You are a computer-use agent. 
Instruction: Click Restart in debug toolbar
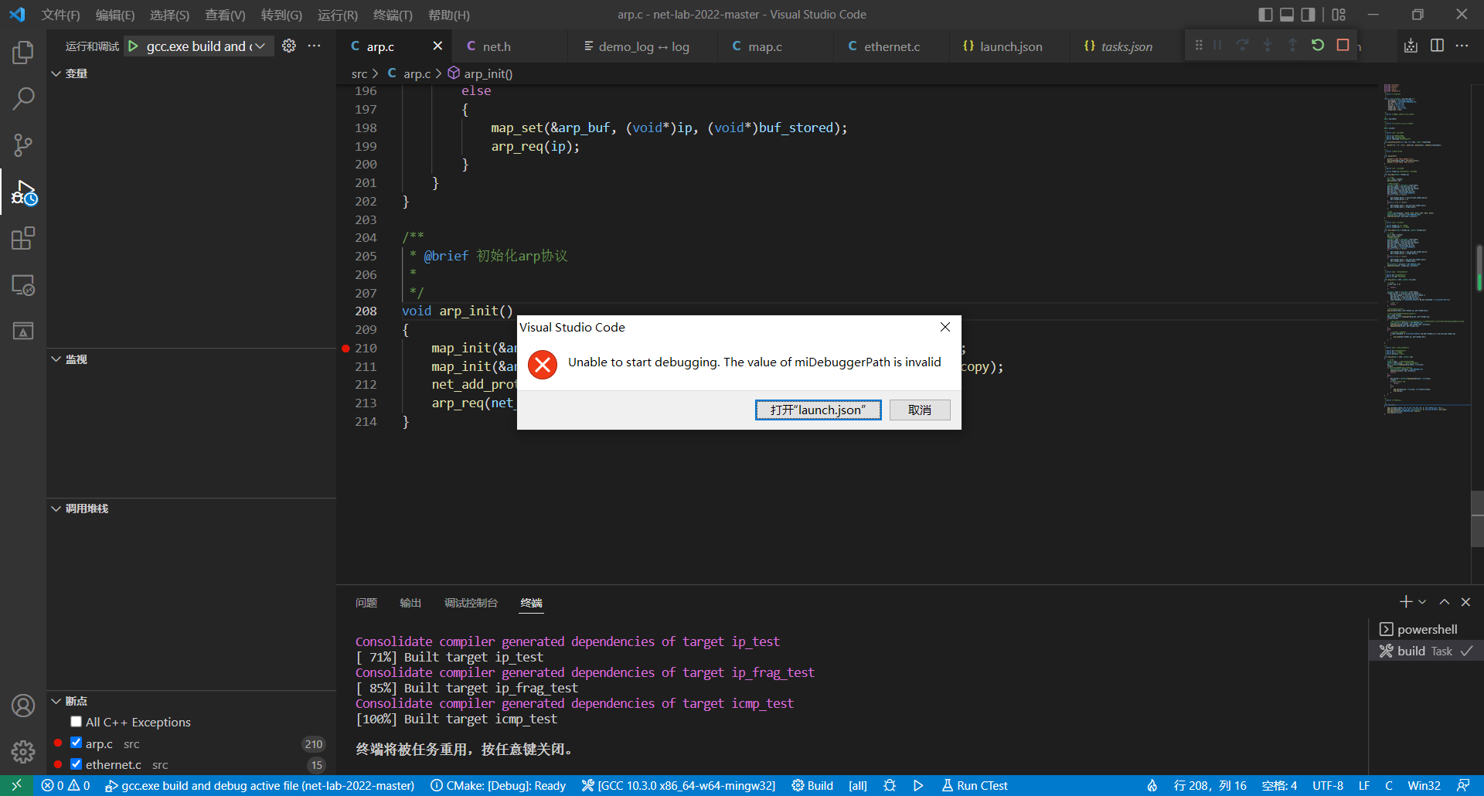pos(1318,46)
